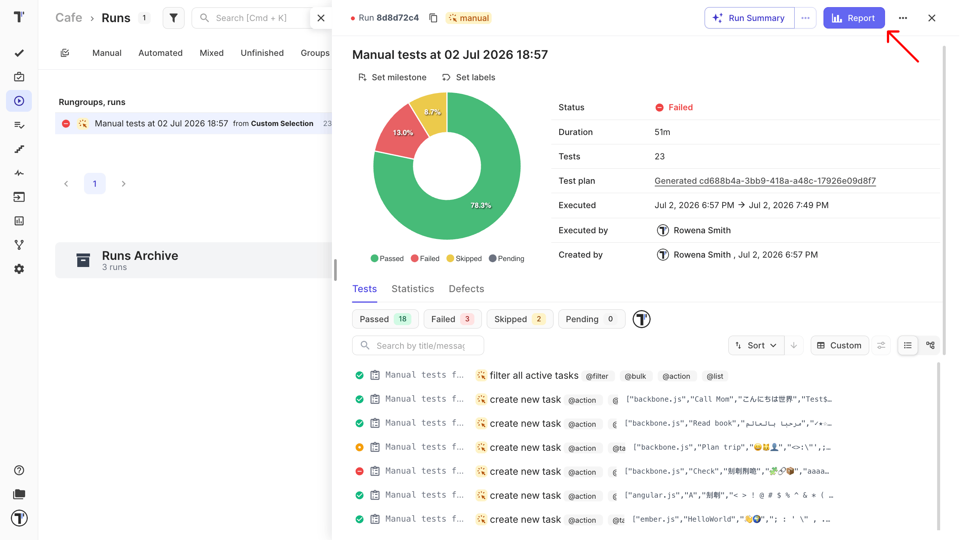
Task: Click the Cafe breadcrumb link
Action: pos(69,18)
